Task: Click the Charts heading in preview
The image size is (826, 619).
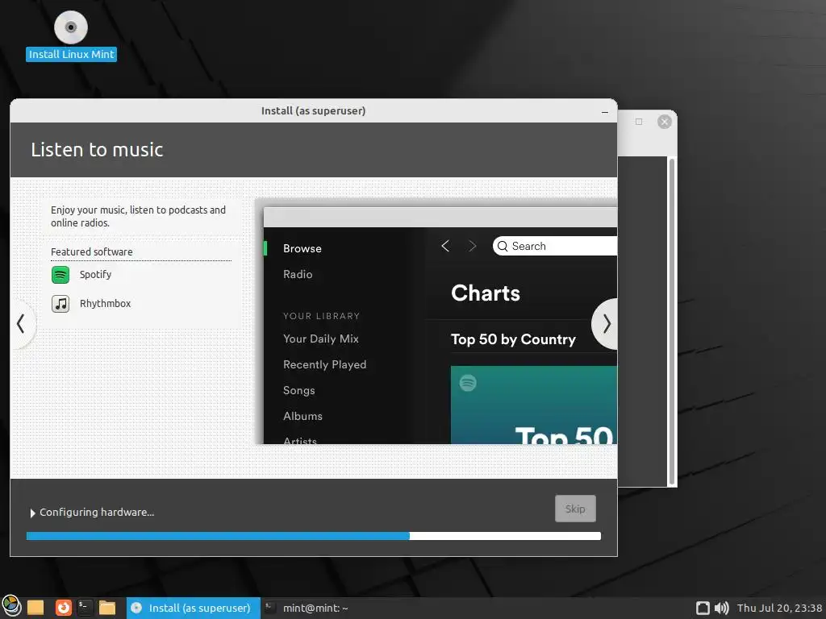Action: pyautogui.click(x=485, y=293)
